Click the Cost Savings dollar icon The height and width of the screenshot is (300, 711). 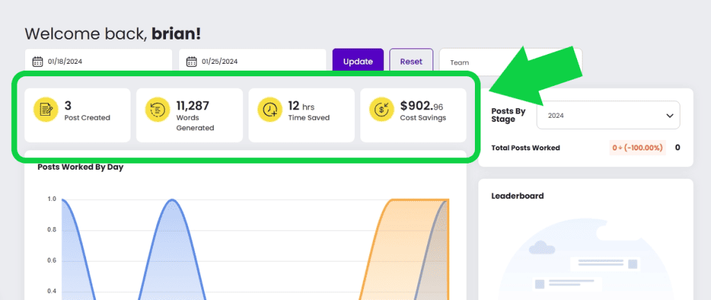tap(381, 110)
